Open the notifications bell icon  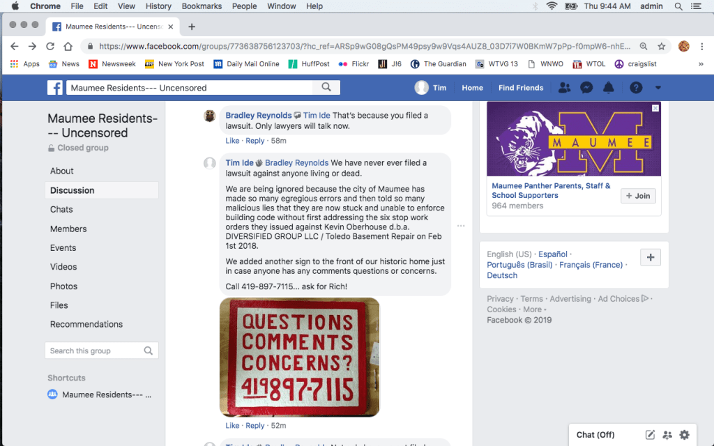point(608,88)
